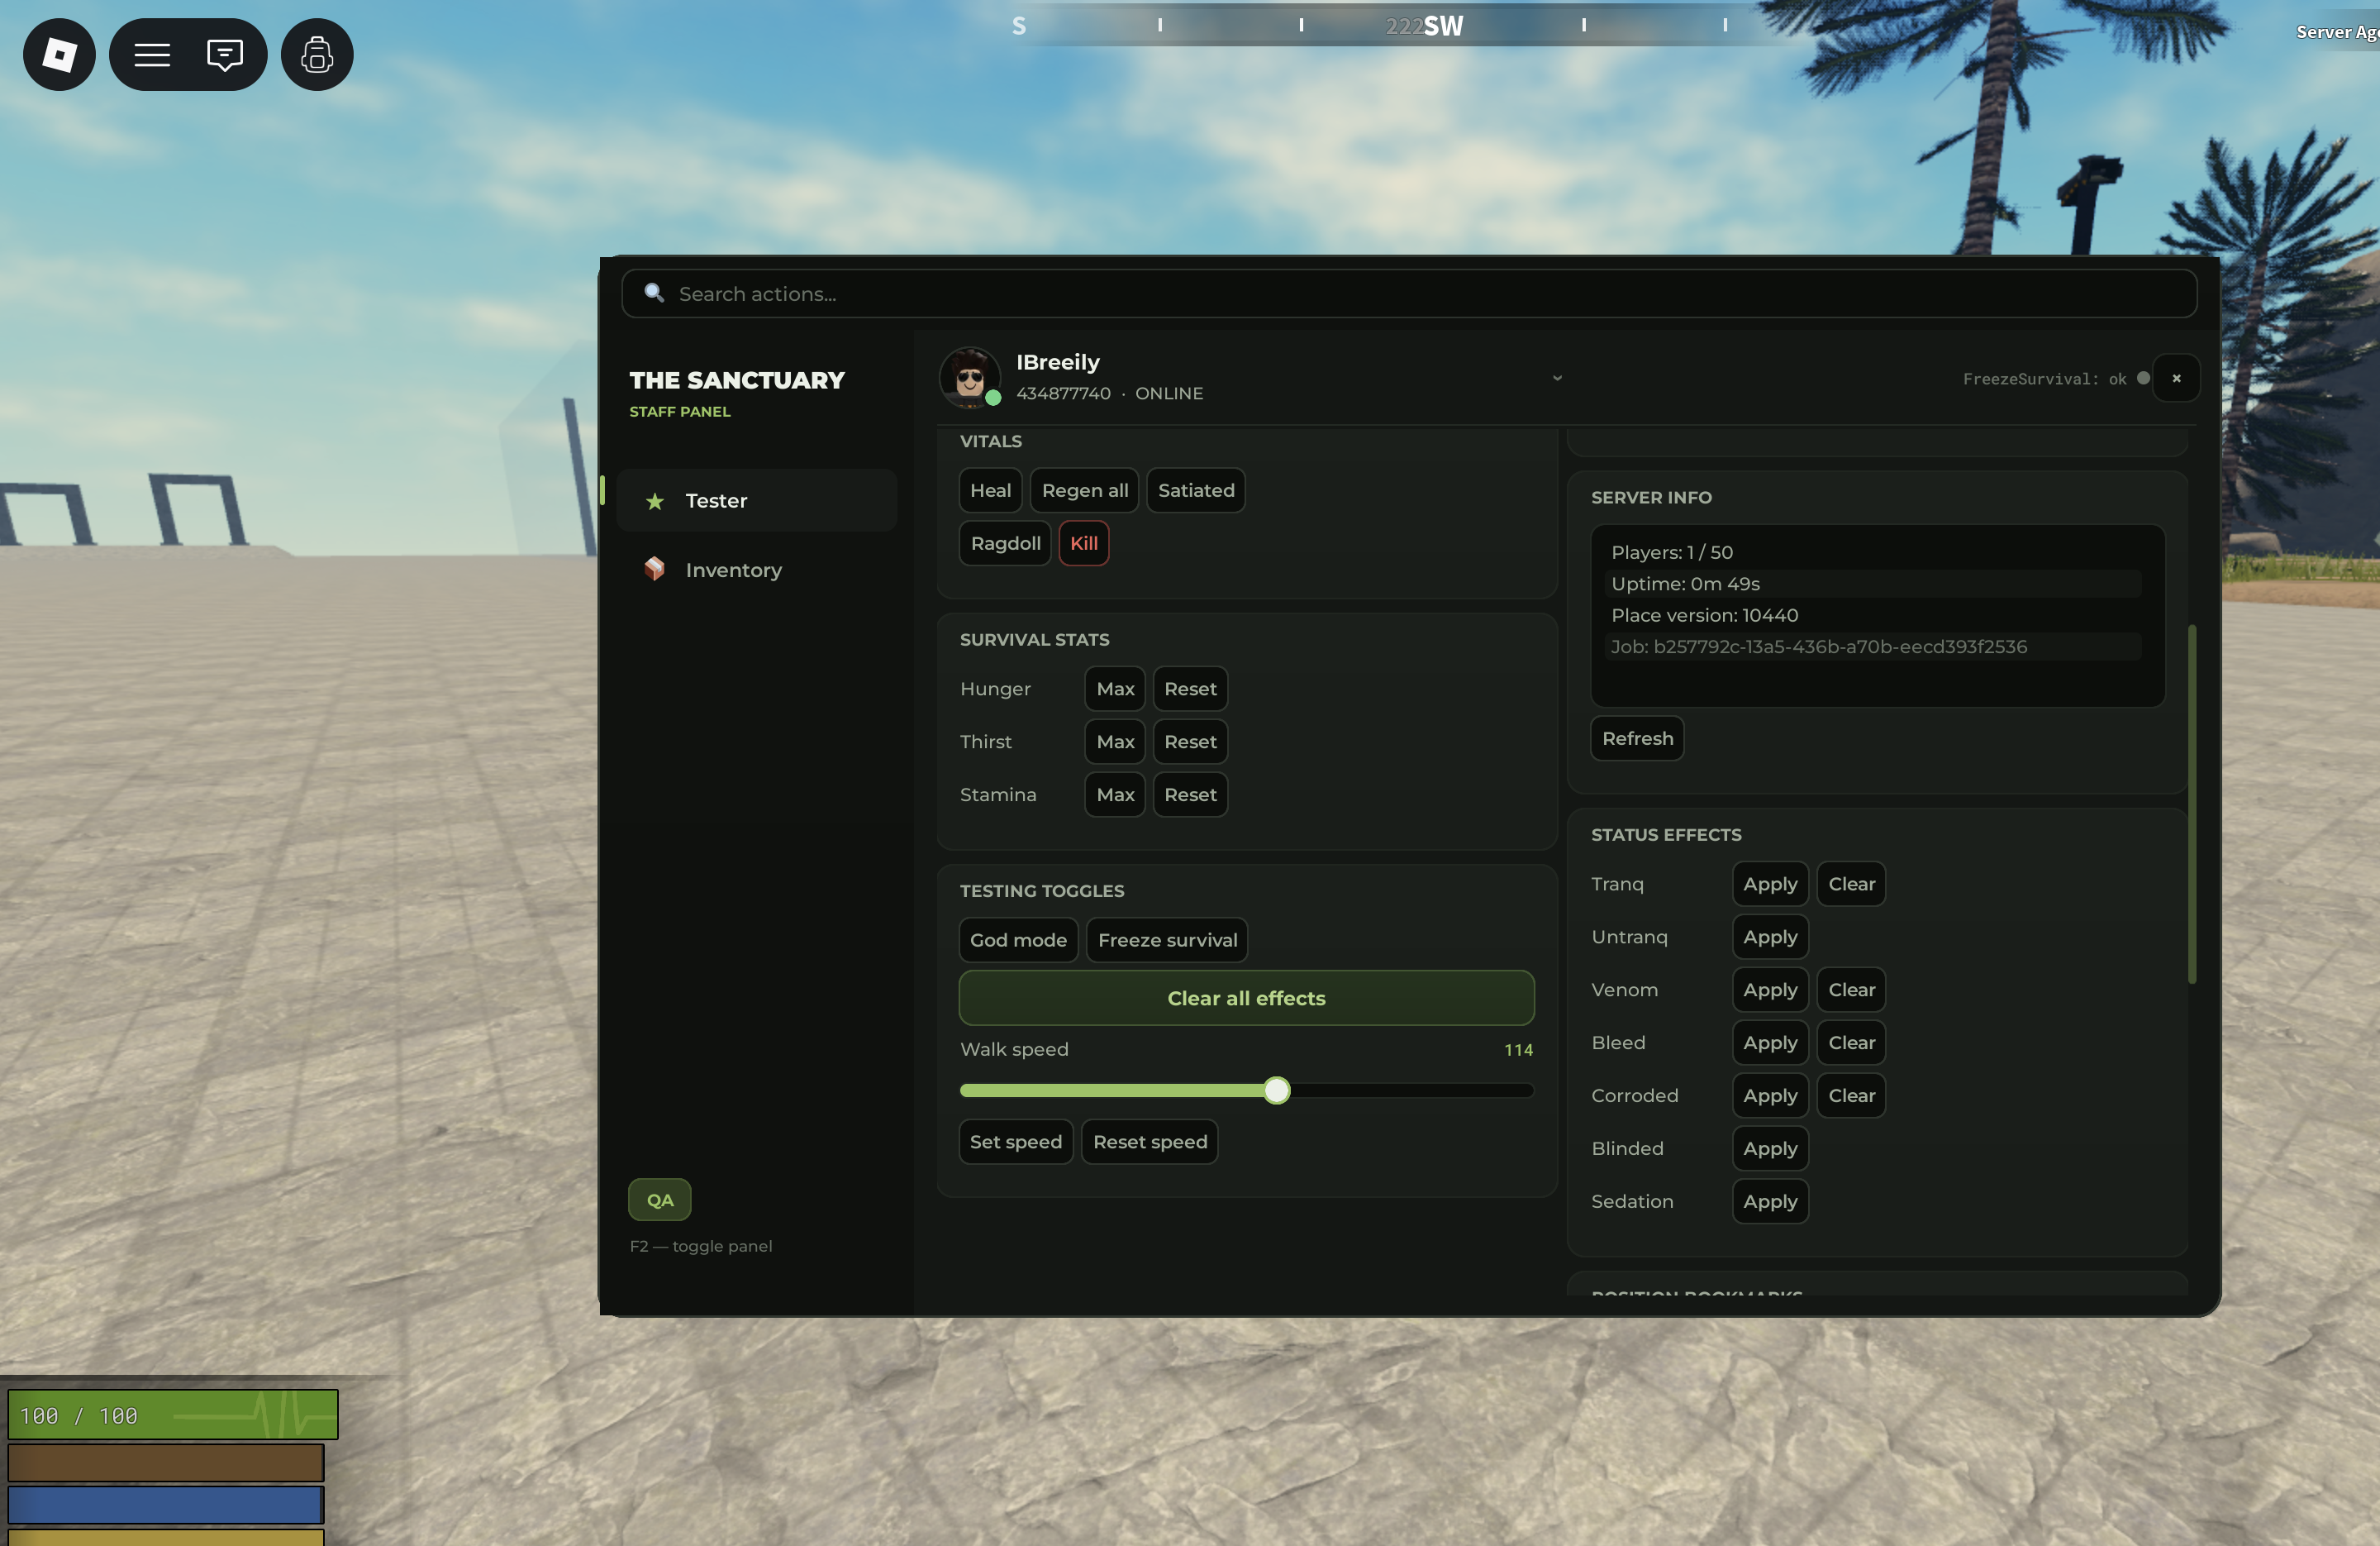Clear the Tranq status effect
This screenshot has height=1546, width=2380.
point(1851,884)
